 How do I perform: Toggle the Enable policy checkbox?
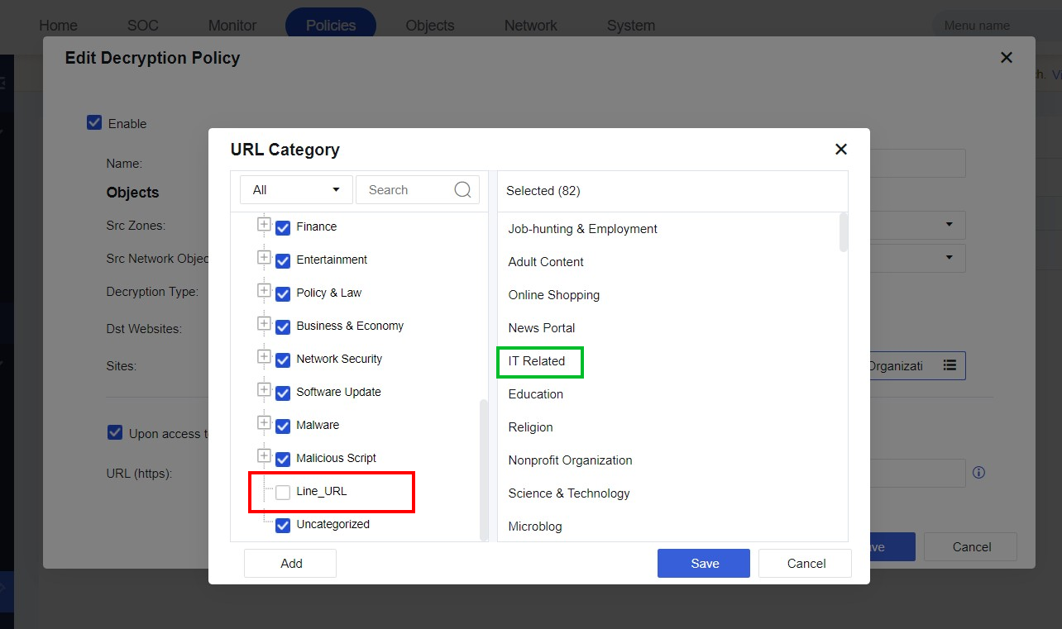pos(94,122)
